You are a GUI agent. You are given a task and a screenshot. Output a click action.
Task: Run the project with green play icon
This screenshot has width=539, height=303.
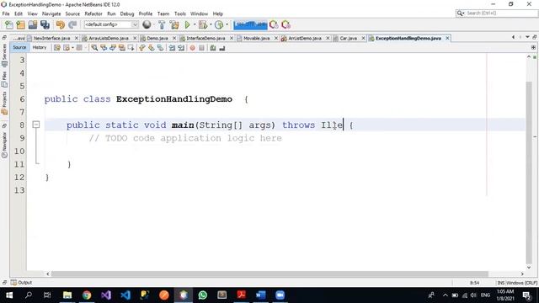(x=187, y=24)
